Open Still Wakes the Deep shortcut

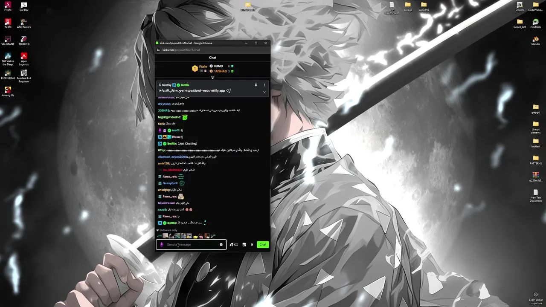tap(8, 59)
